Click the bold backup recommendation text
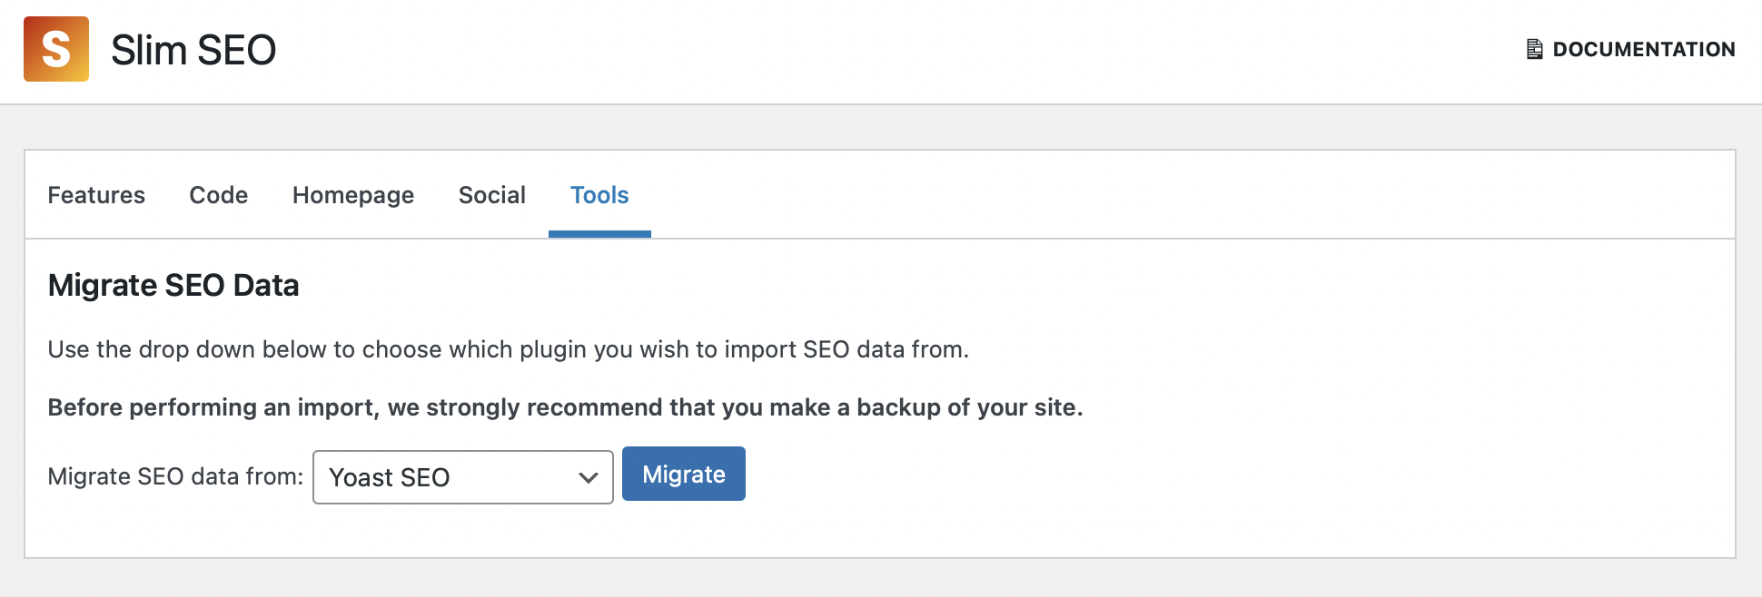This screenshot has width=1762, height=597. coord(565,407)
